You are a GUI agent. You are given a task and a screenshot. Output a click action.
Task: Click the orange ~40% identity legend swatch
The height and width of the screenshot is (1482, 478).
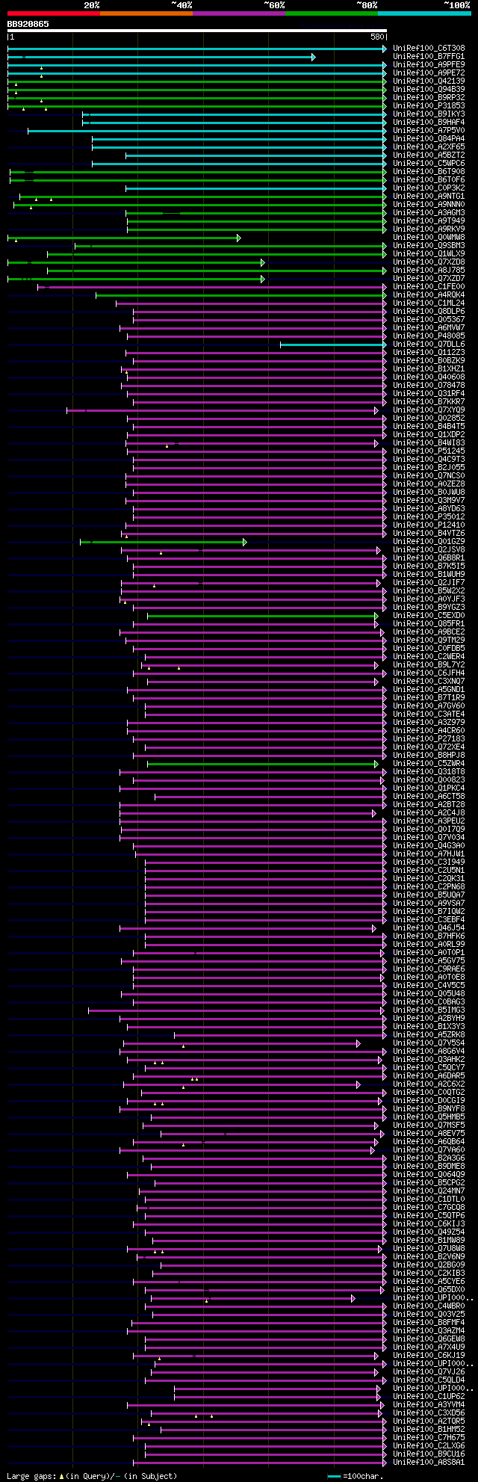click(x=146, y=13)
